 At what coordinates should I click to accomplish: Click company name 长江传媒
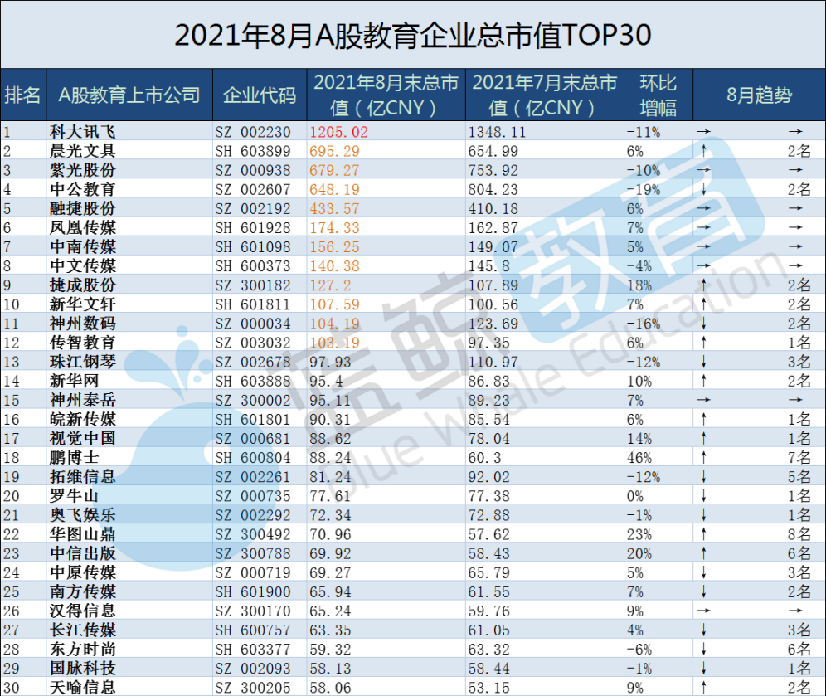pos(82,630)
